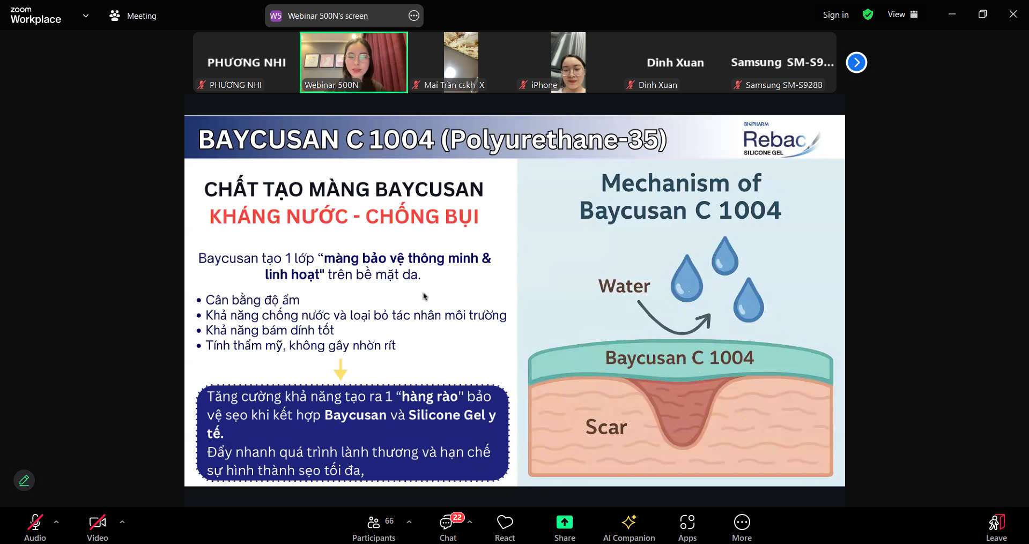Open Webinar 500N's screen options ellipsis
The height and width of the screenshot is (544, 1029).
pyautogui.click(x=414, y=16)
